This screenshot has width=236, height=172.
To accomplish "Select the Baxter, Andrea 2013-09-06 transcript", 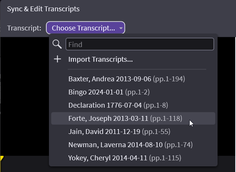I will [109, 79].
